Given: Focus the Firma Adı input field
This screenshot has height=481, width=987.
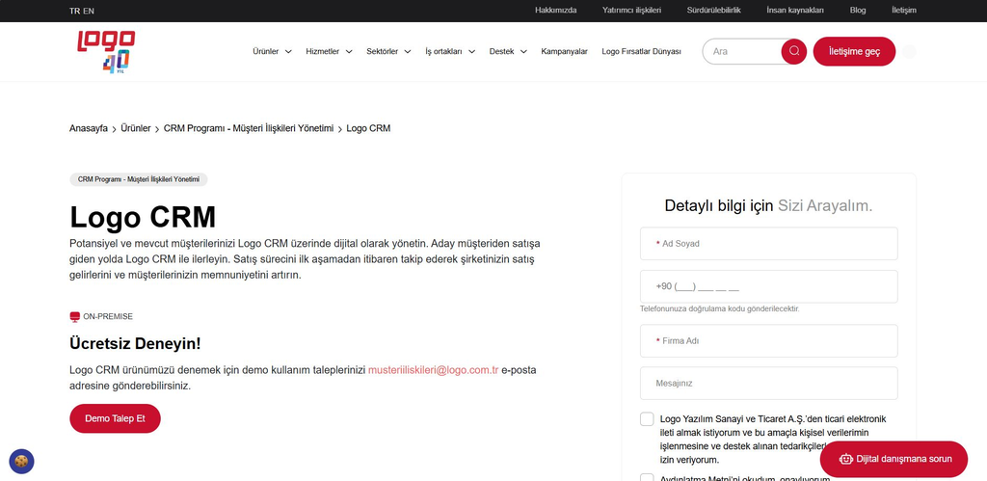Looking at the screenshot, I should point(768,341).
